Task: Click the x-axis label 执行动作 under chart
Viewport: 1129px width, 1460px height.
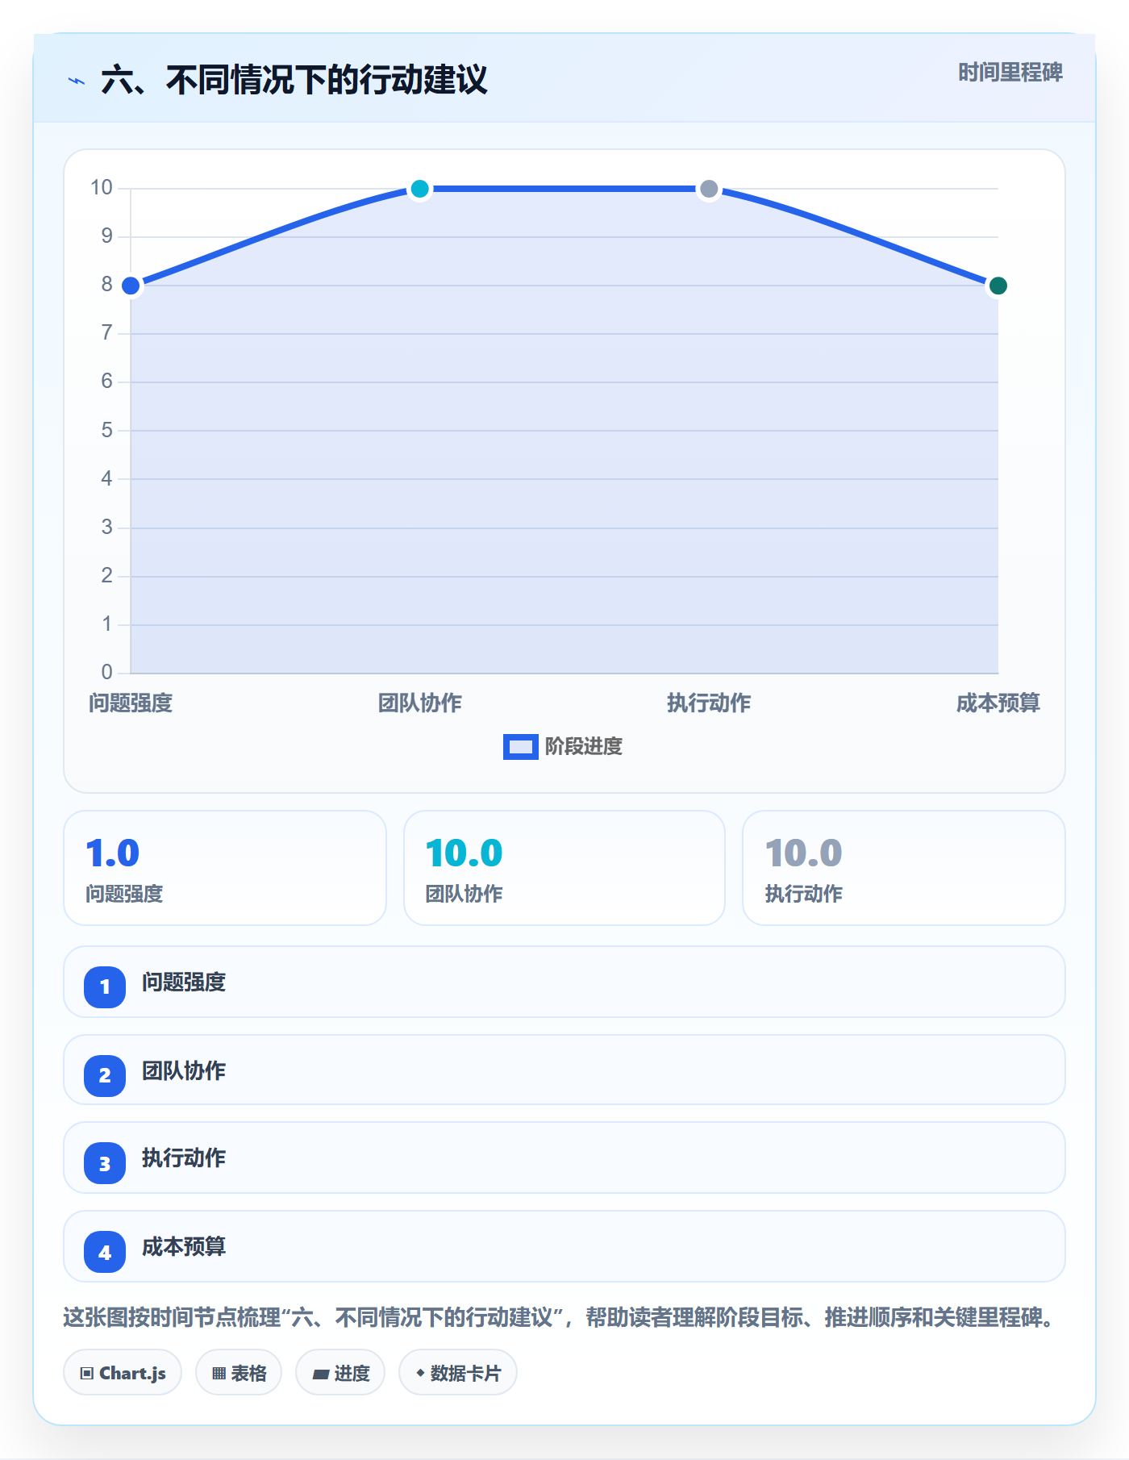Action: click(709, 703)
